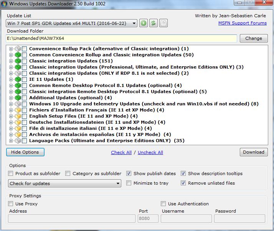Click the document list icon beside refresh
274x231 pixels.
[x=163, y=23]
